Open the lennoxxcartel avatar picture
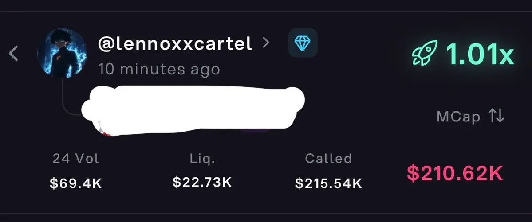532x222 pixels. (x=62, y=53)
